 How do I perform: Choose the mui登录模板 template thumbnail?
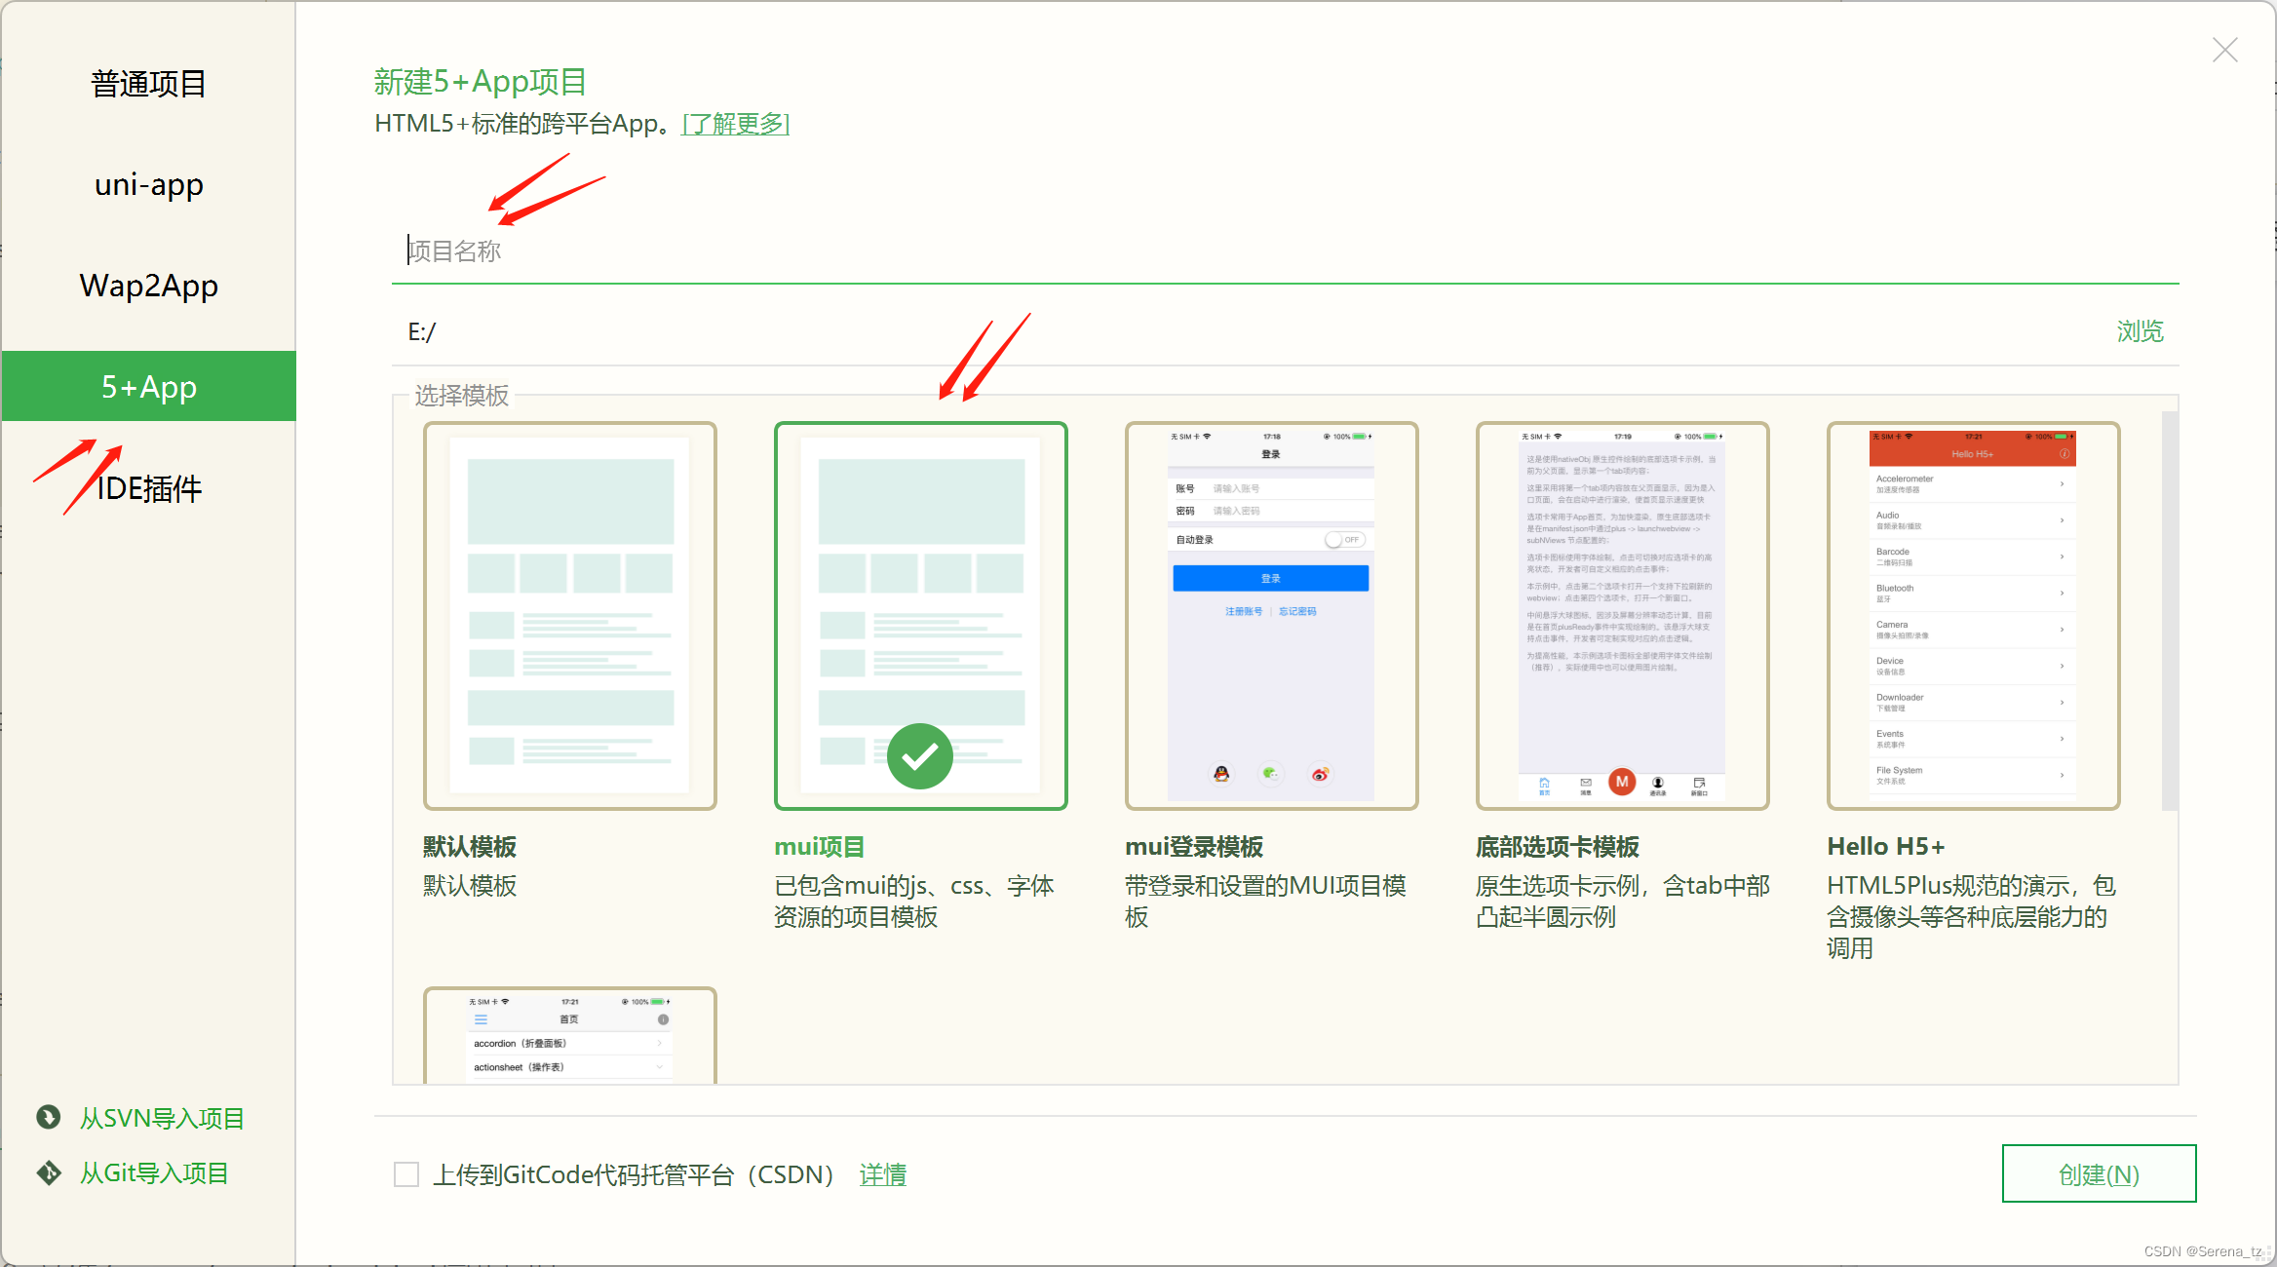[1272, 616]
